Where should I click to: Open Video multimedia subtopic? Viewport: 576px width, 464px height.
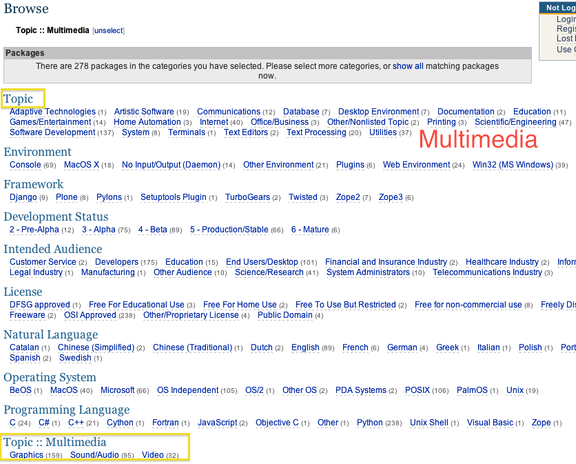pos(153,455)
